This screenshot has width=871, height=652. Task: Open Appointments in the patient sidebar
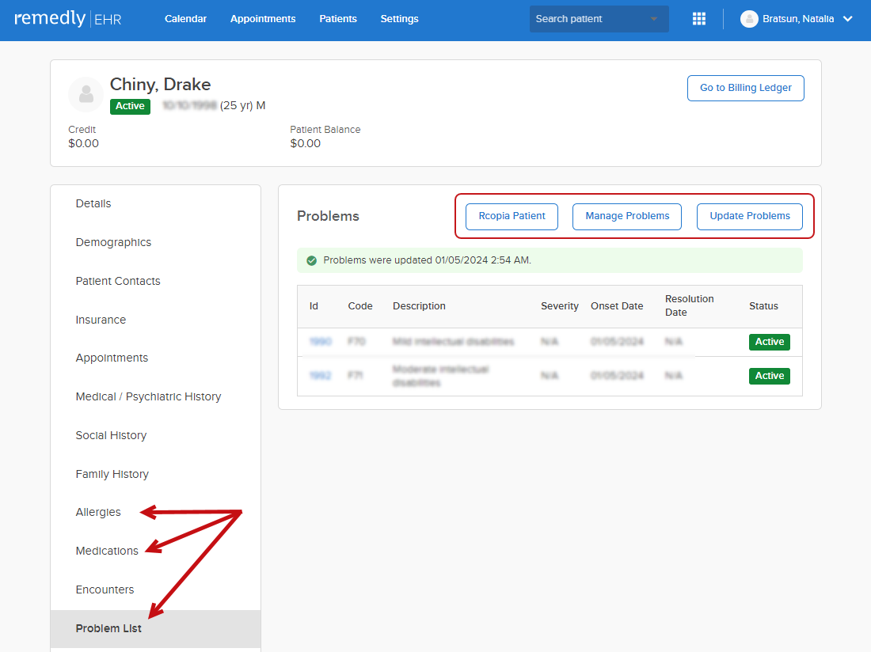point(112,358)
